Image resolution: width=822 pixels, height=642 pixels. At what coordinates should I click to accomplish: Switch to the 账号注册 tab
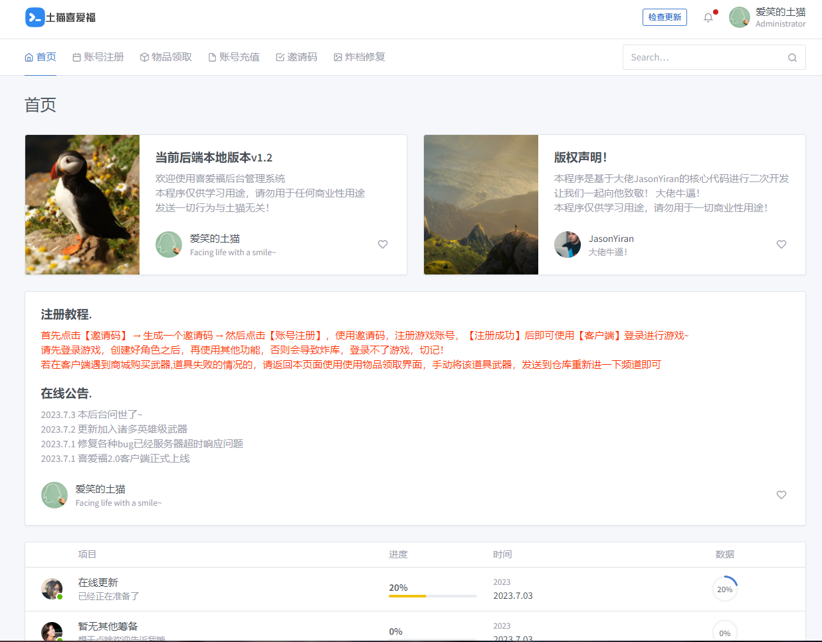(98, 57)
